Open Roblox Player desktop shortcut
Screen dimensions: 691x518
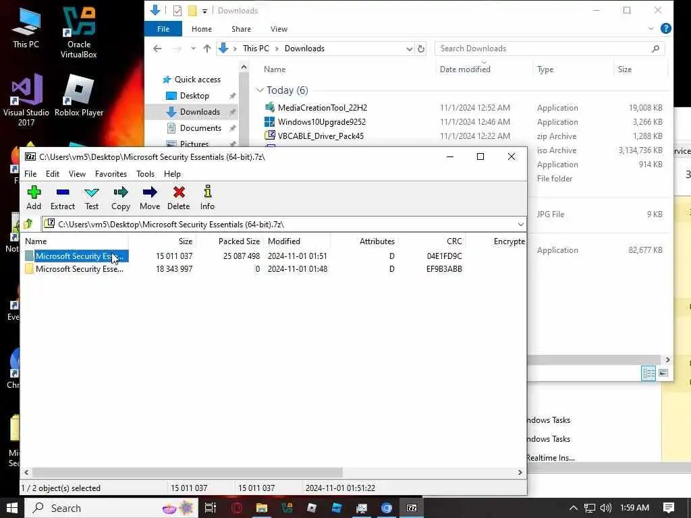pos(79,95)
